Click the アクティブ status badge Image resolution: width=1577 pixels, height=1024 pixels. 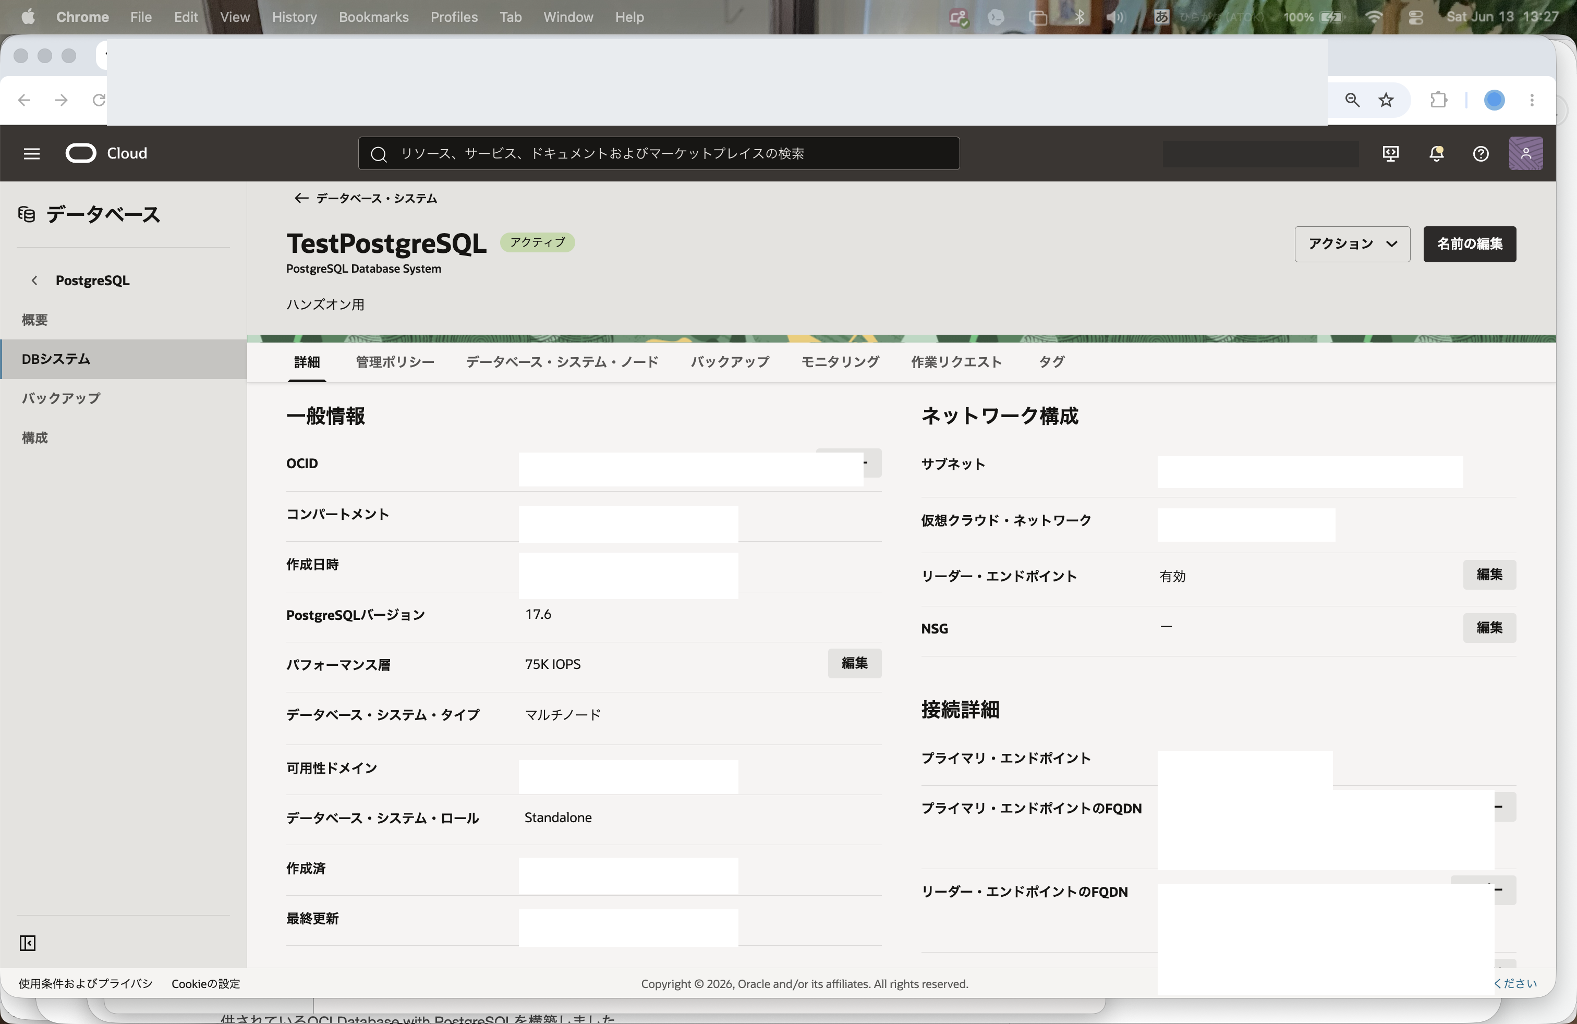coord(537,242)
